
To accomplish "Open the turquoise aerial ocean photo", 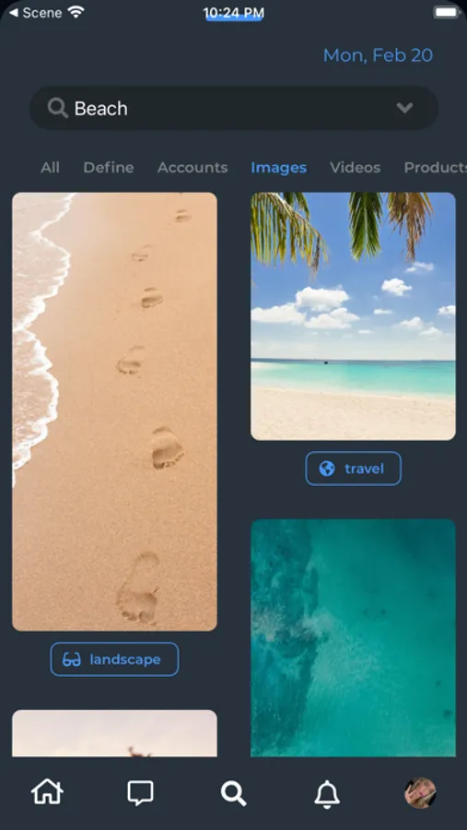I will click(x=353, y=637).
